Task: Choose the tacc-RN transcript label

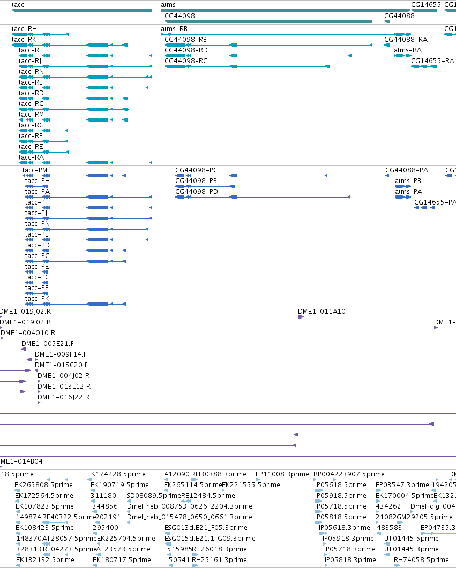Action: (31, 72)
